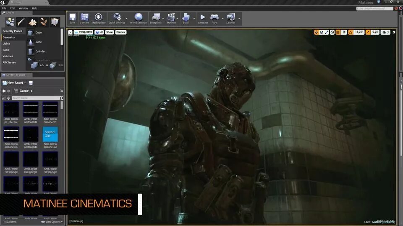The image size is (403, 226).
Task: Click the Game folder path breadcrumb
Action: pyautogui.click(x=24, y=91)
